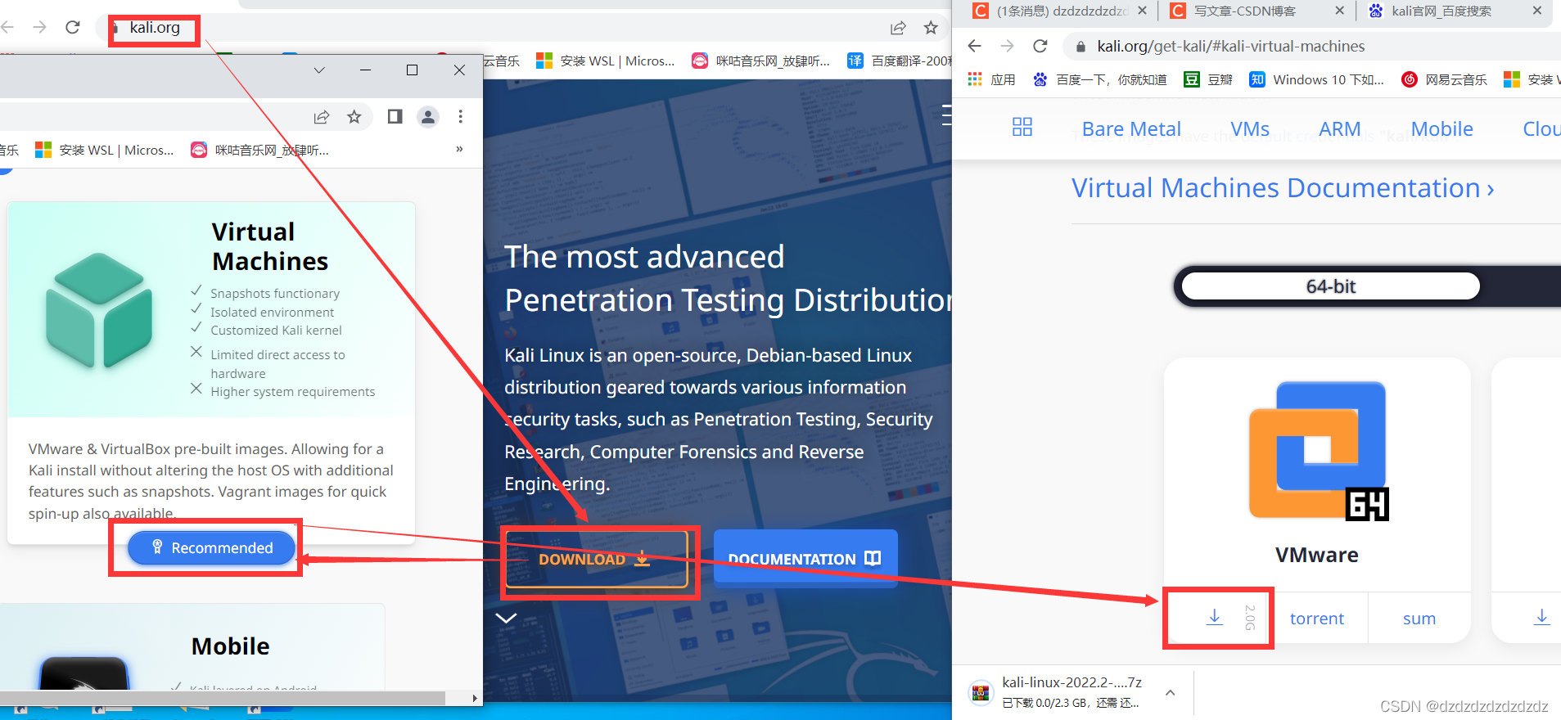Share icon in small front browser window
This screenshot has width=1561, height=720.
pos(322,117)
